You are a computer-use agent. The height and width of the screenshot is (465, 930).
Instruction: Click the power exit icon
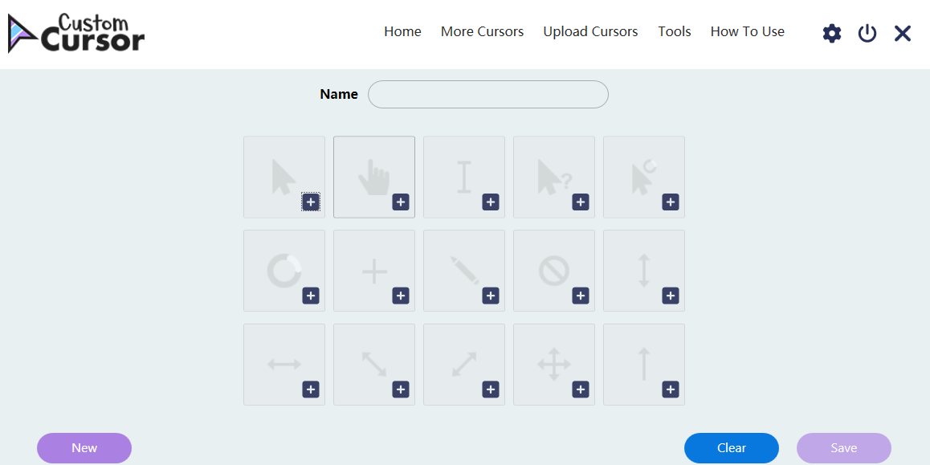coord(867,32)
